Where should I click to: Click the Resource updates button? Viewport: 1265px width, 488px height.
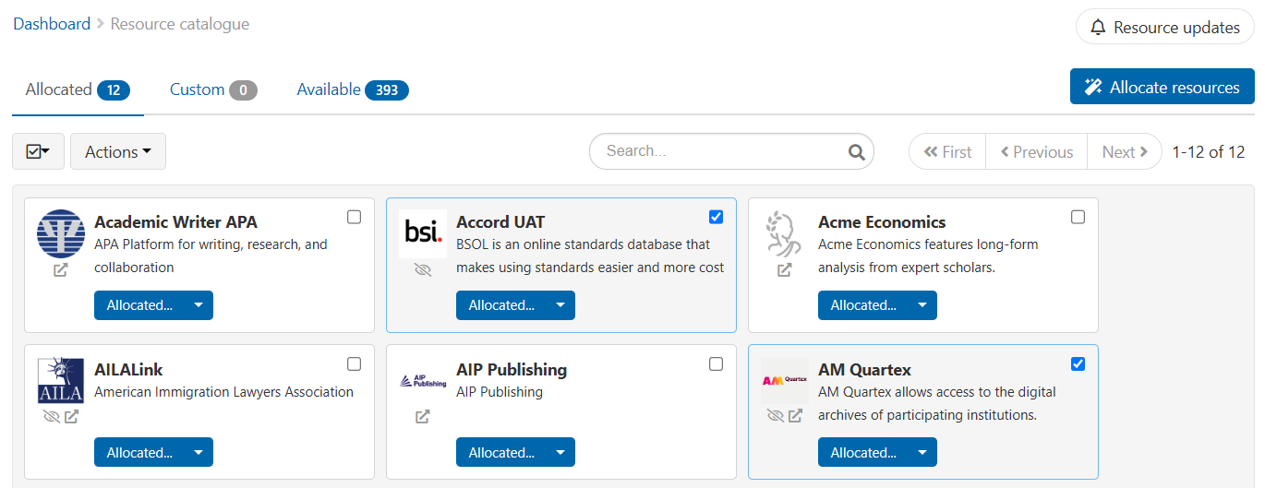point(1165,28)
